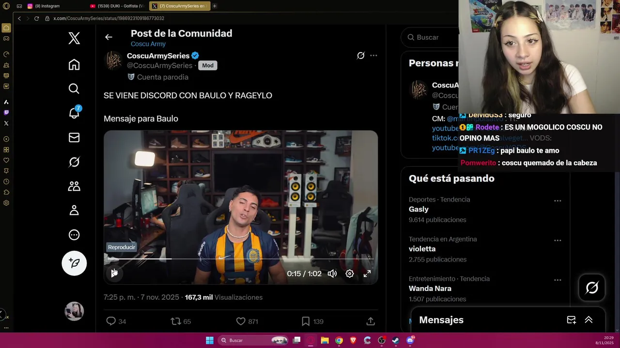620x348 pixels.
Task: Go to Home in X sidebar
Action: 74,64
